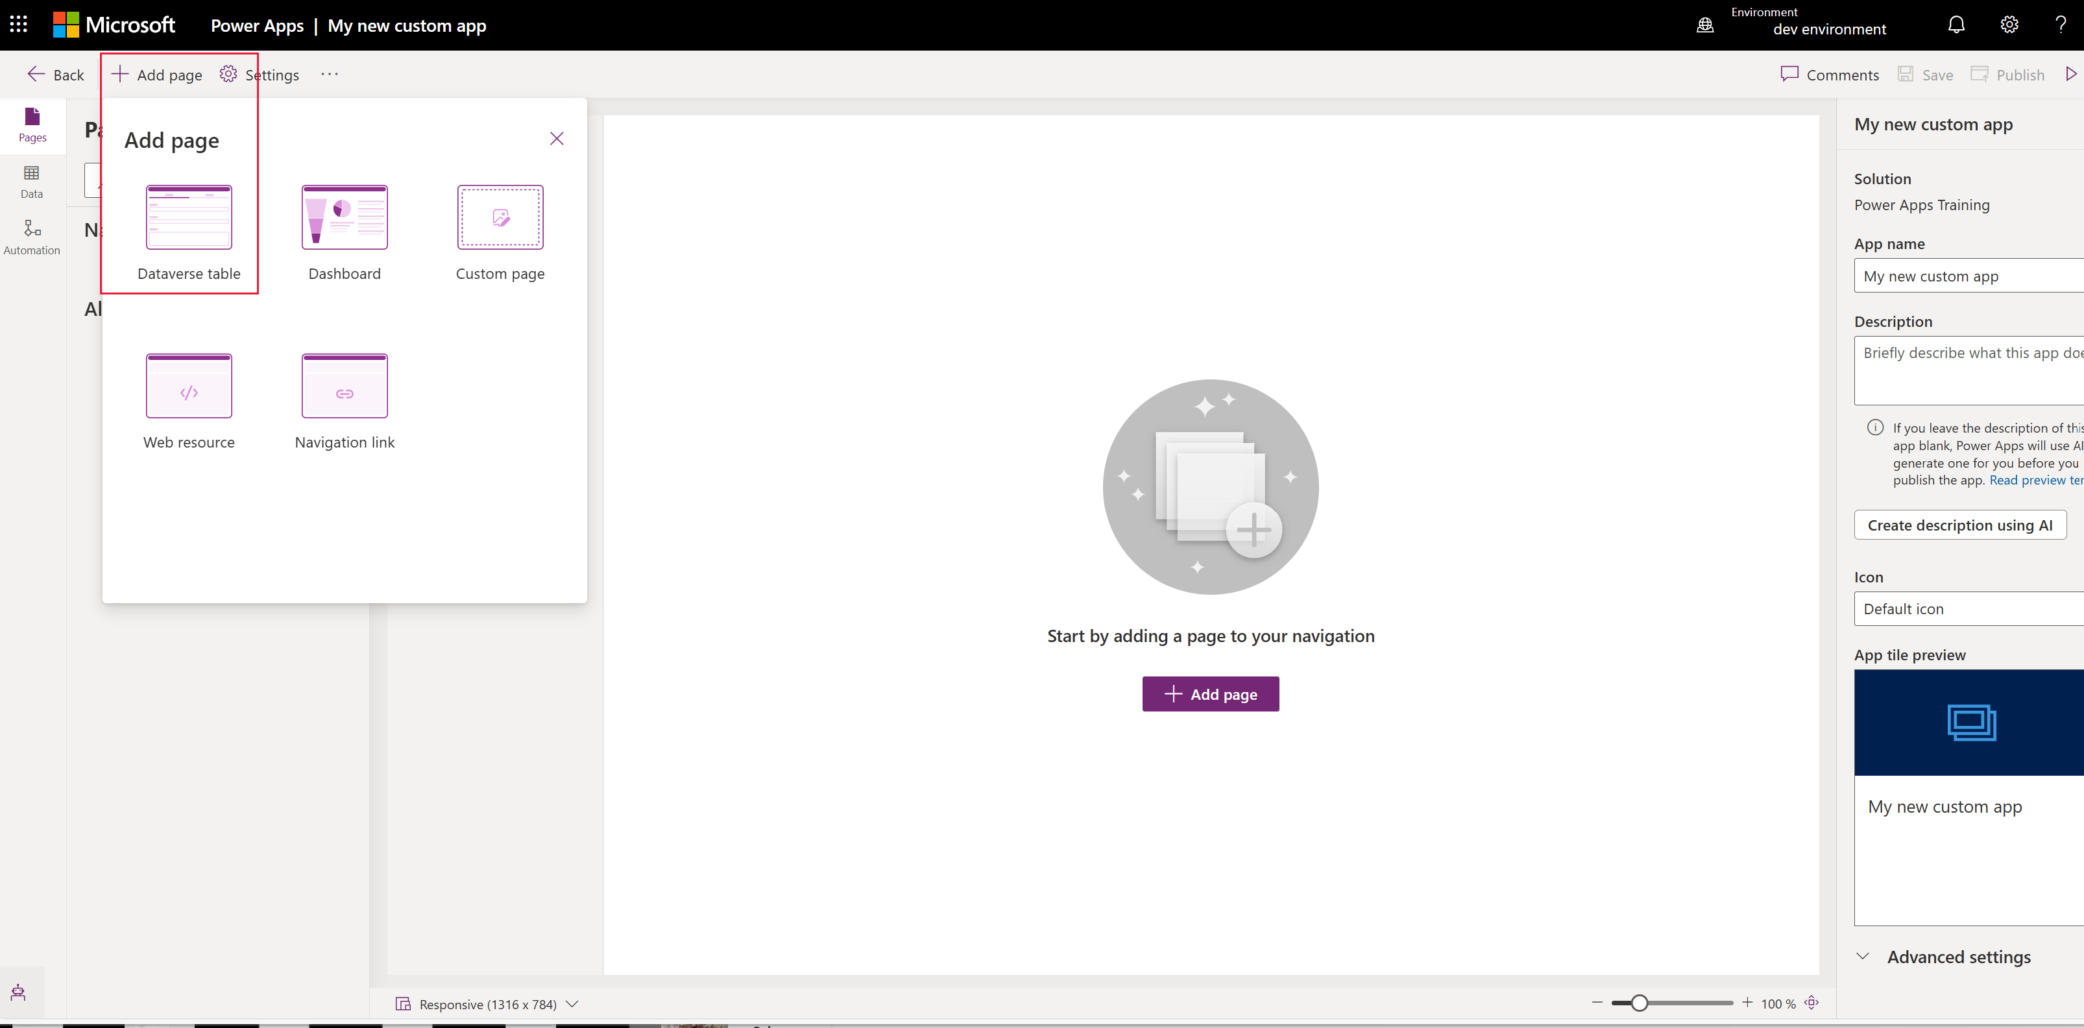Close the Add page dialog
The image size is (2084, 1028).
(x=558, y=138)
